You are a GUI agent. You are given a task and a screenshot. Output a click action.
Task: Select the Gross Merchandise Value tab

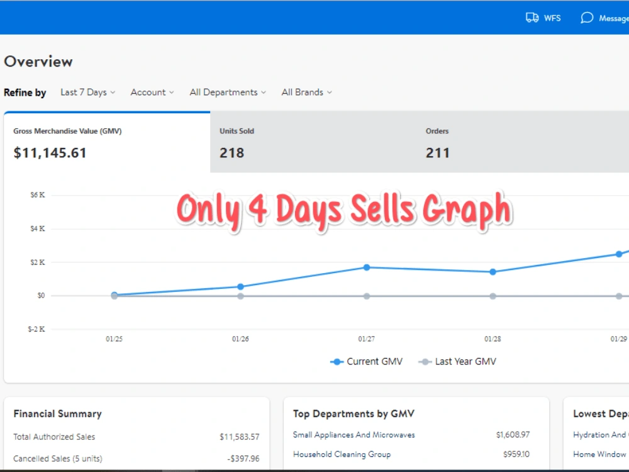coord(107,142)
